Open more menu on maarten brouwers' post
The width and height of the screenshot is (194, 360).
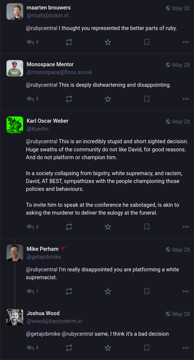tap(186, 42)
